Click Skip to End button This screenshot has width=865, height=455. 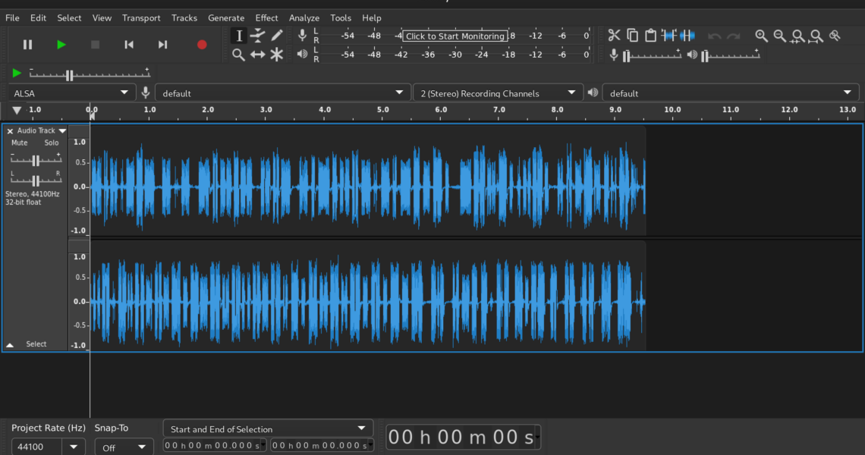pyautogui.click(x=162, y=45)
